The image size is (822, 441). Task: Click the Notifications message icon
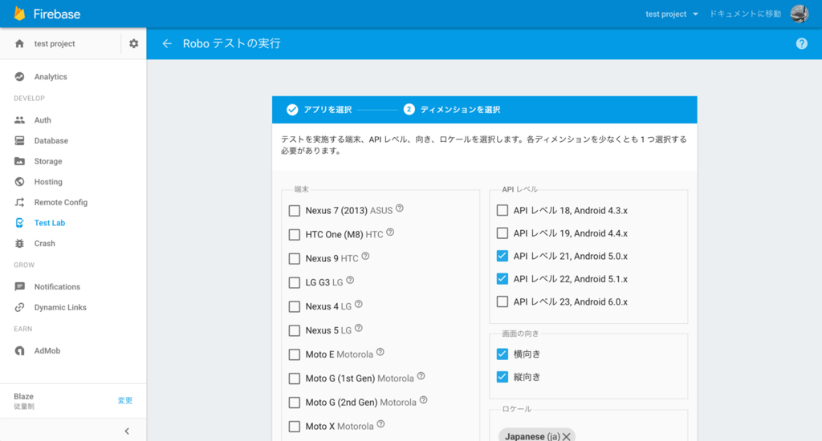(19, 286)
